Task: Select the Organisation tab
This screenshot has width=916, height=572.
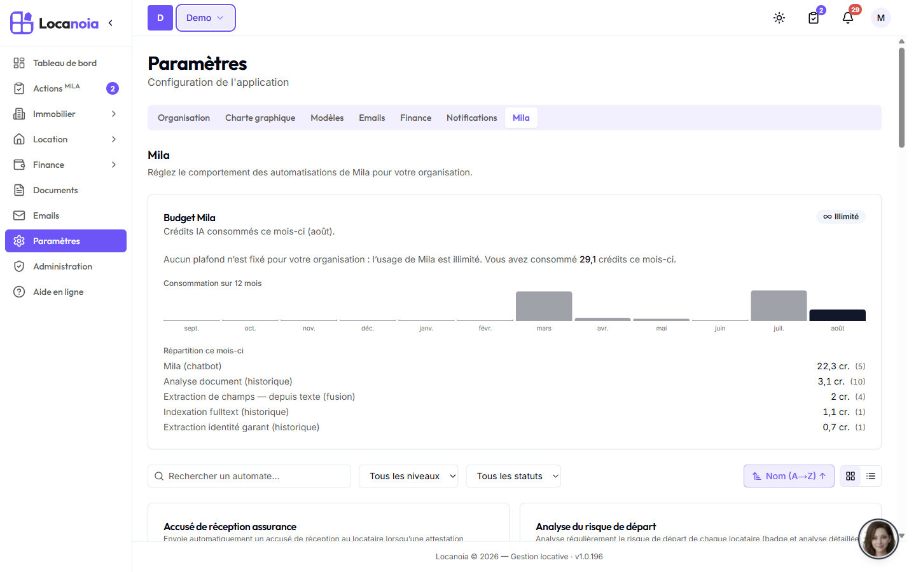Action: (184, 118)
